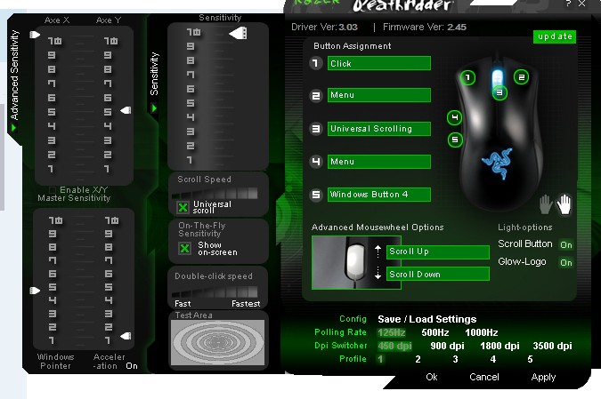Click inside the double-click Test Area
Image resolution: width=601 pixels, height=399 pixels.
218,342
